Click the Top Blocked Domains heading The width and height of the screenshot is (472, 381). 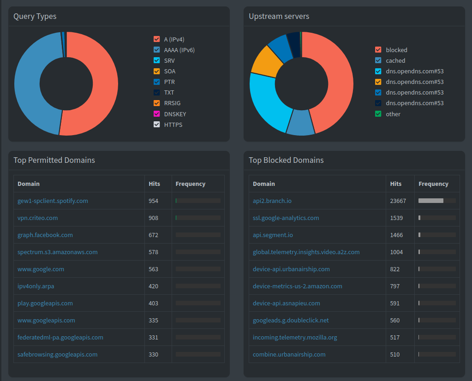click(x=286, y=160)
